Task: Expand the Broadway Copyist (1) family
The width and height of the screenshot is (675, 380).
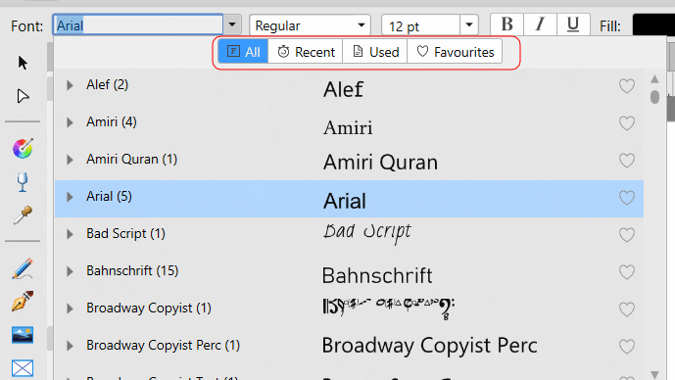Action: tap(70, 309)
